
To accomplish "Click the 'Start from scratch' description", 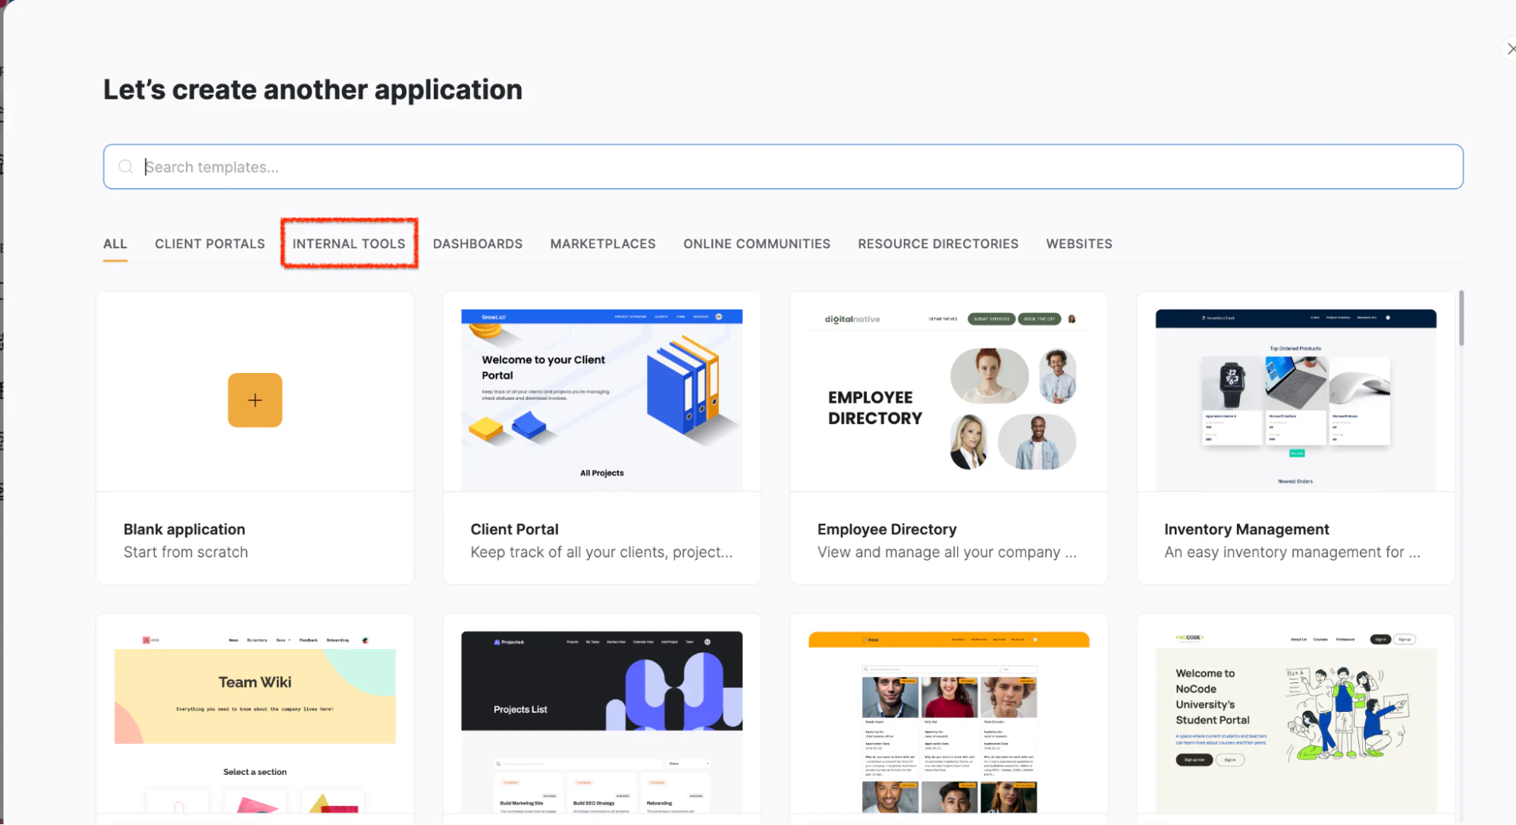I will point(186,552).
